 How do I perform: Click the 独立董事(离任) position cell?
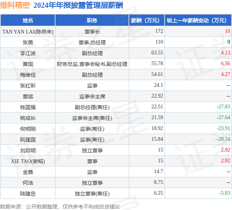(x=92, y=194)
